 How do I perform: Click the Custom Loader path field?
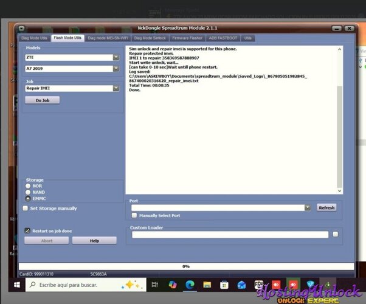coord(230,235)
